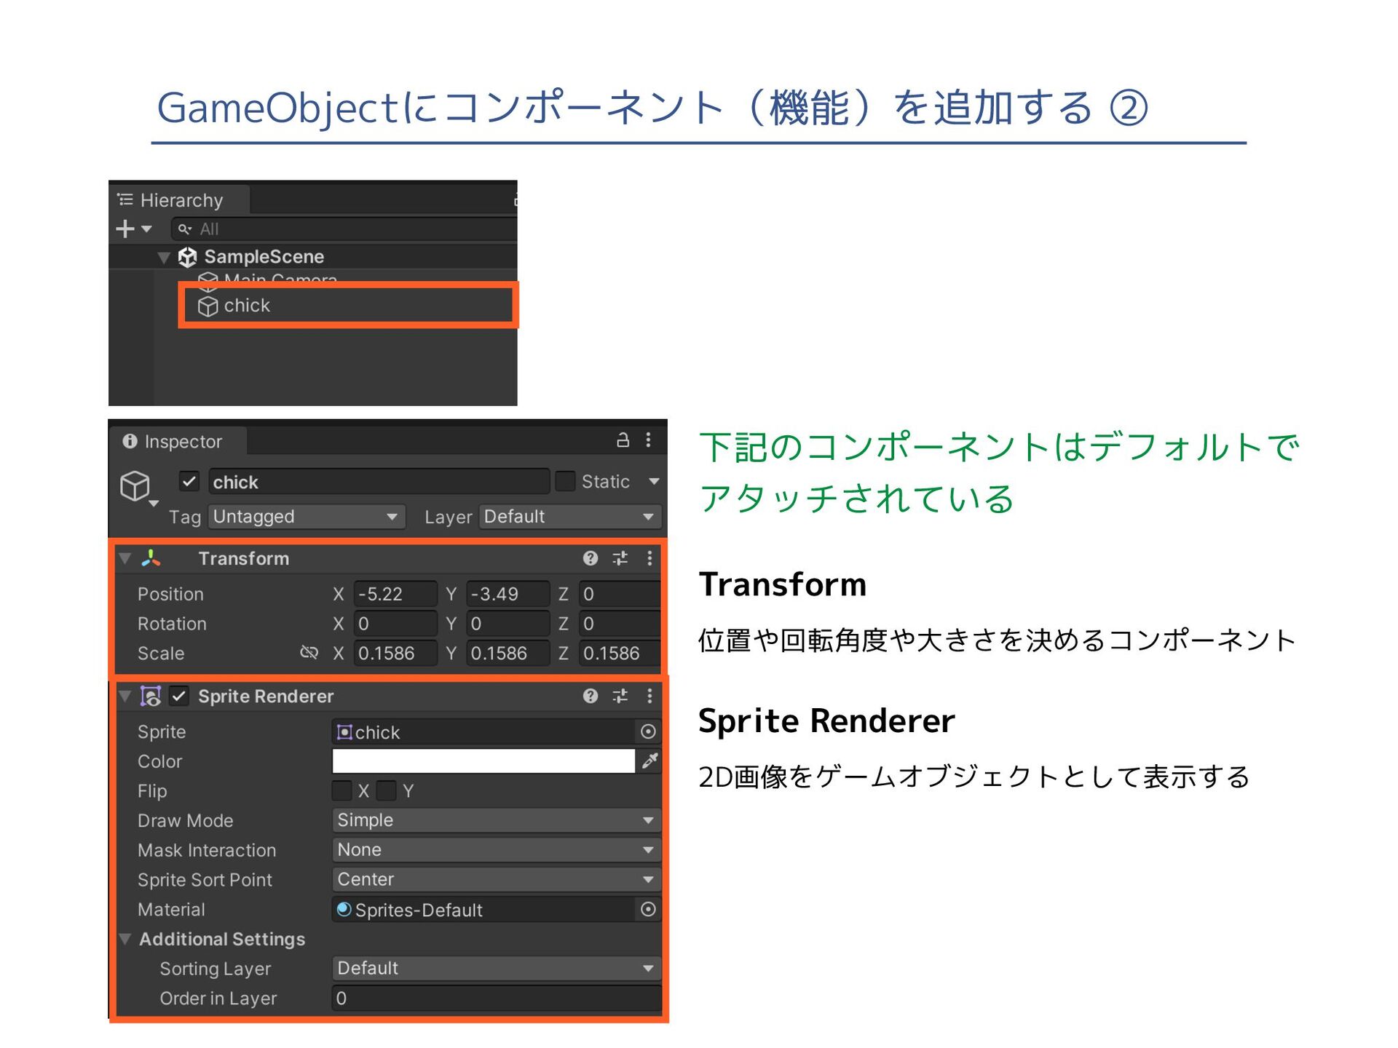Enable the Static checkbox

coord(565,482)
